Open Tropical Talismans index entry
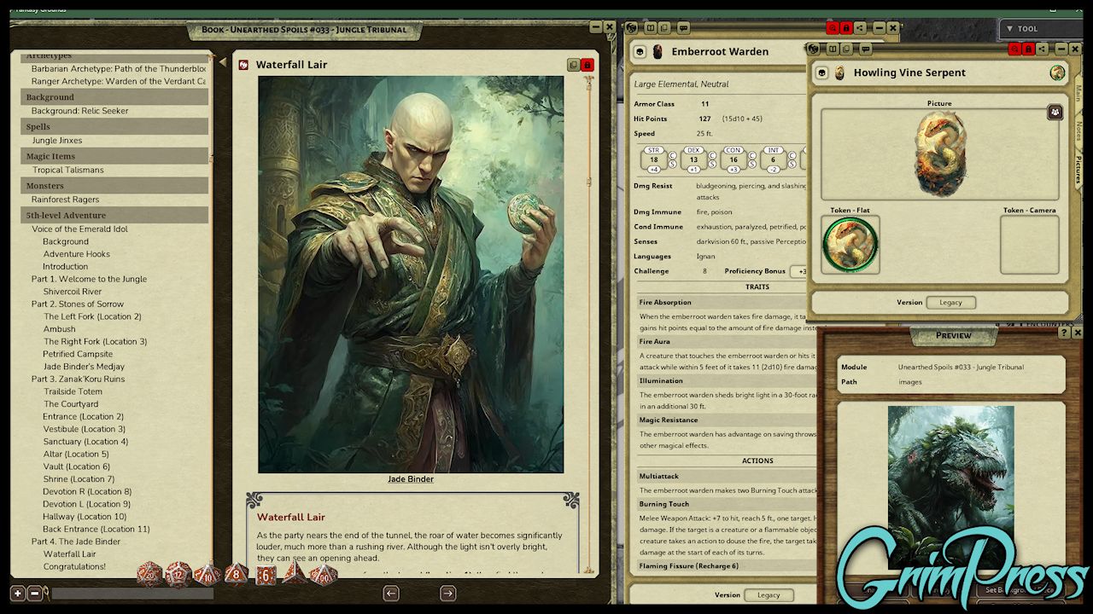Screen dimensions: 1093x614 coord(68,170)
